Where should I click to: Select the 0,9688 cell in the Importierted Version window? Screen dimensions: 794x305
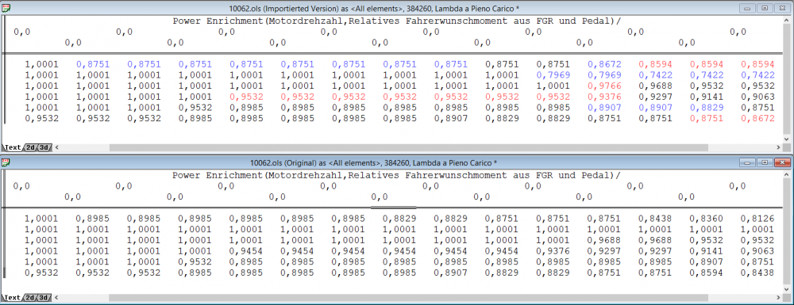click(655, 86)
